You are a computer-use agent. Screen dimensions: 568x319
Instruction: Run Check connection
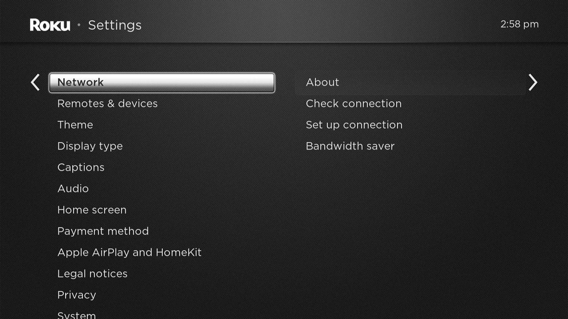(x=354, y=103)
